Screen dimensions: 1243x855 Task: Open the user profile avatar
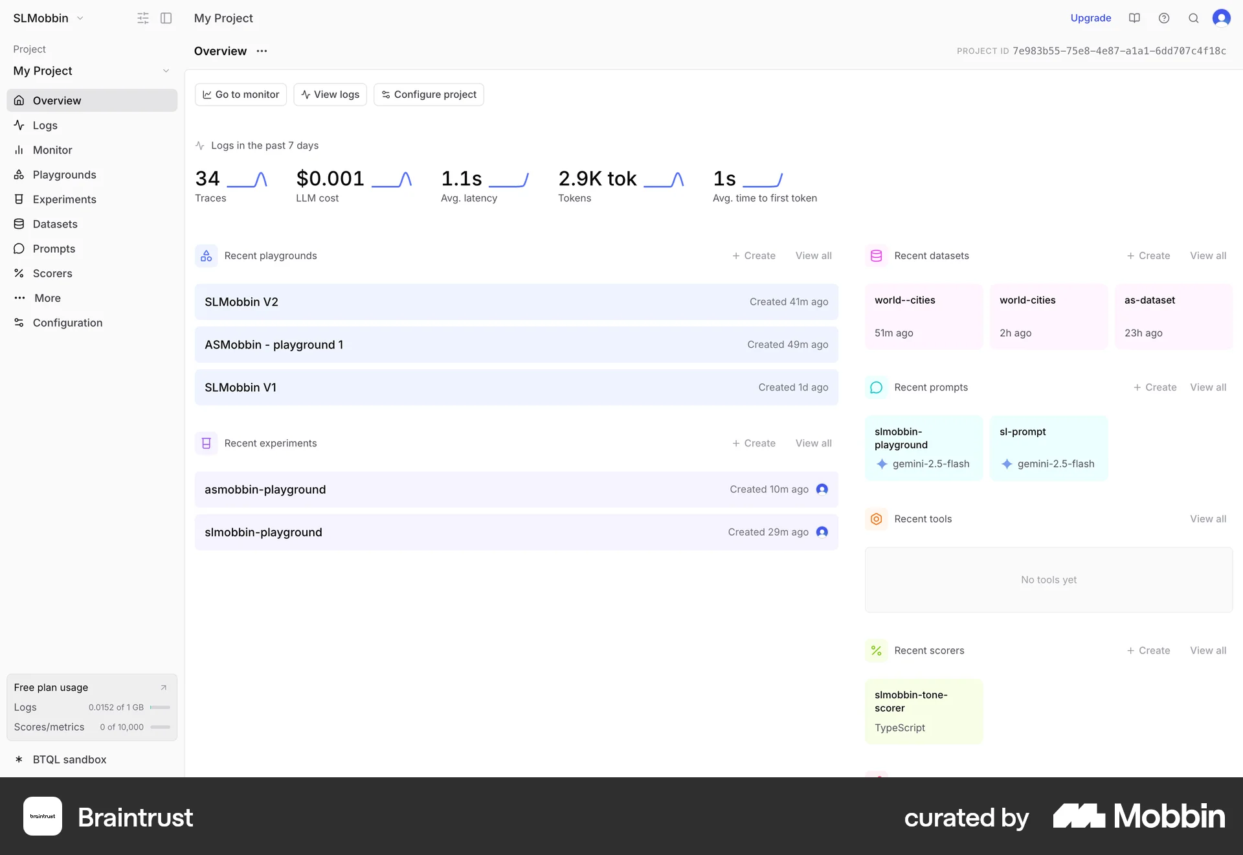point(1222,18)
